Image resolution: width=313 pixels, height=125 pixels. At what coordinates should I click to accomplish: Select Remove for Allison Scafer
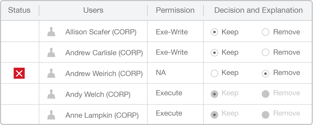point(266,32)
